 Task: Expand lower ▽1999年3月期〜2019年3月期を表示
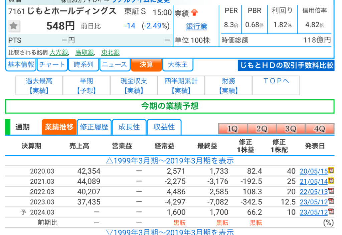tap(170, 232)
